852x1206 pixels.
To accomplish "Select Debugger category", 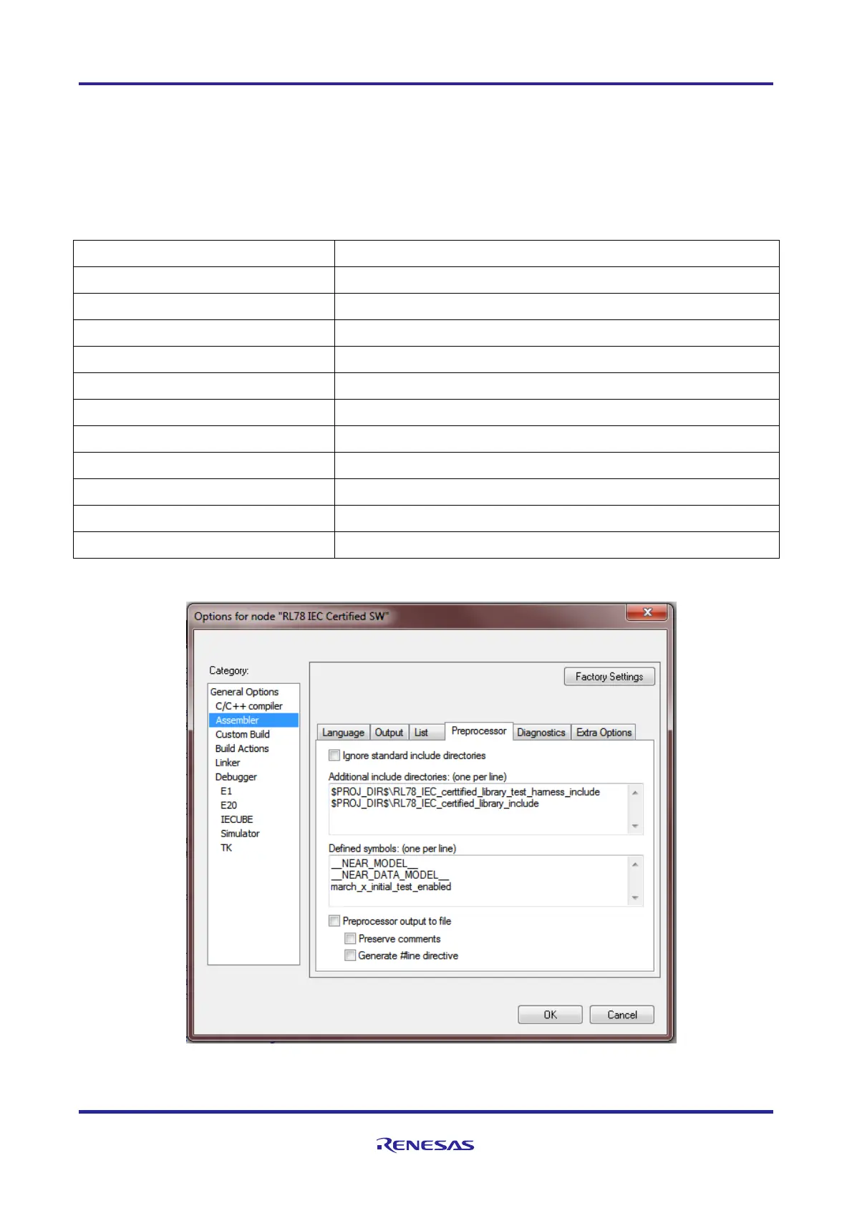I will 236,777.
